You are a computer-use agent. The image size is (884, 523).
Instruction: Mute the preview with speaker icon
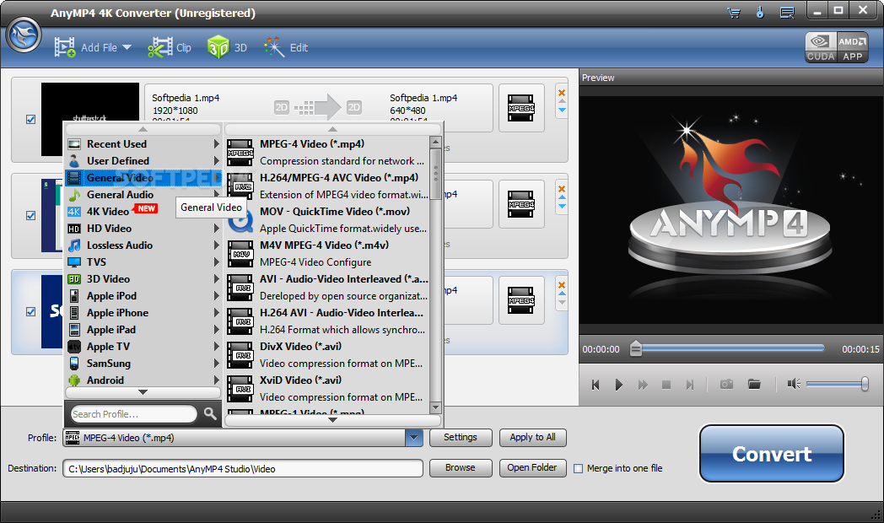point(794,385)
